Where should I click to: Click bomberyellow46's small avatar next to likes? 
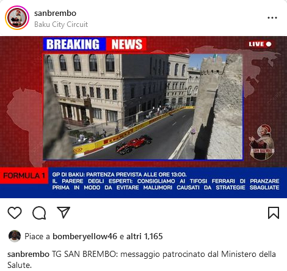15,236
